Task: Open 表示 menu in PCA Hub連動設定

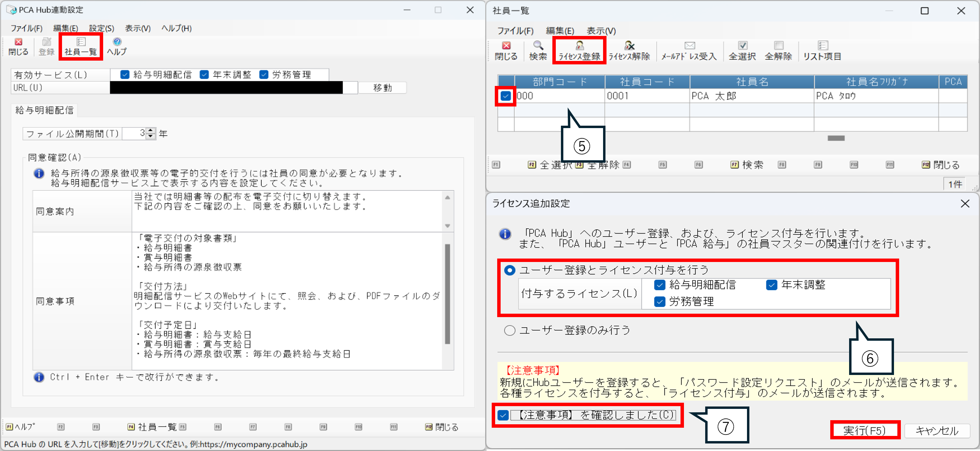Action: [x=138, y=28]
